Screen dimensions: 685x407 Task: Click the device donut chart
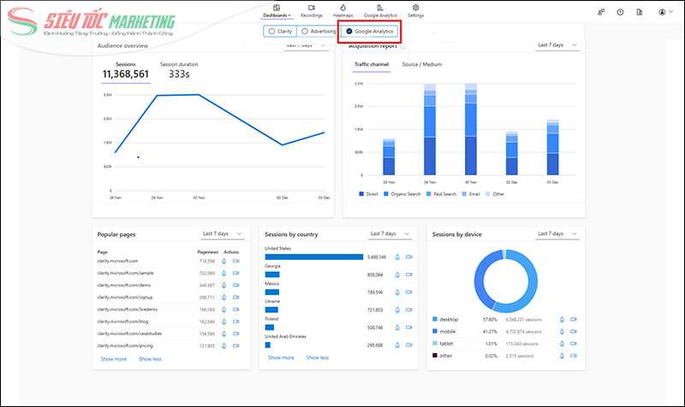(506, 281)
